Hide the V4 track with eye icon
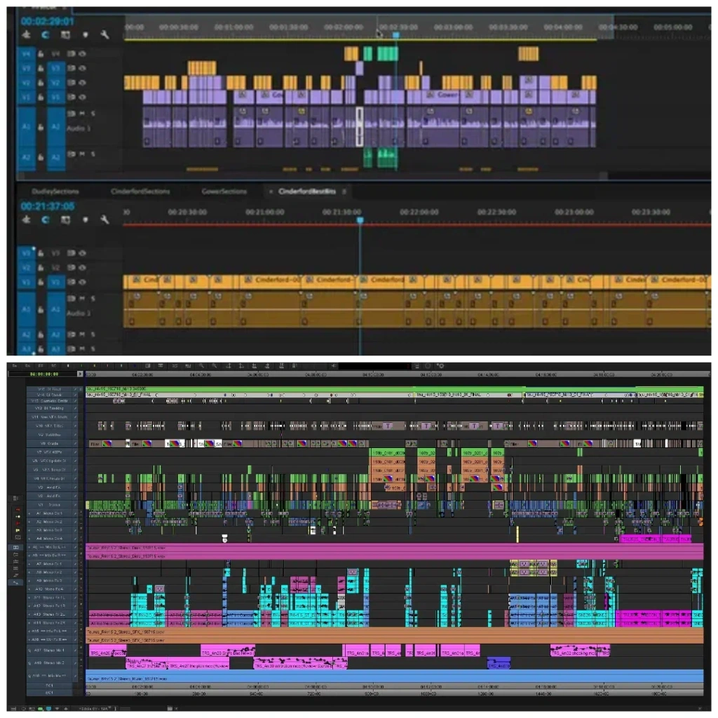Screen dimensions: 718x718 82,53
